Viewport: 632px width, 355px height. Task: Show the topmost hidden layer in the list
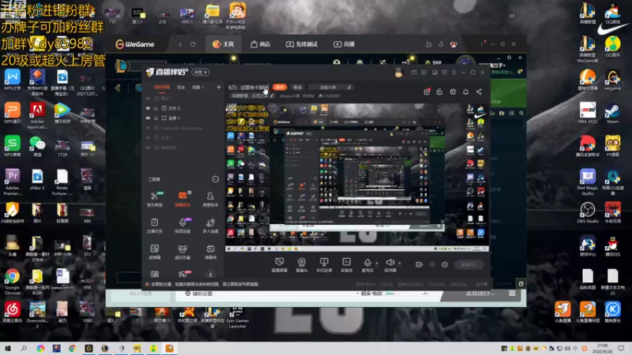pos(148,98)
